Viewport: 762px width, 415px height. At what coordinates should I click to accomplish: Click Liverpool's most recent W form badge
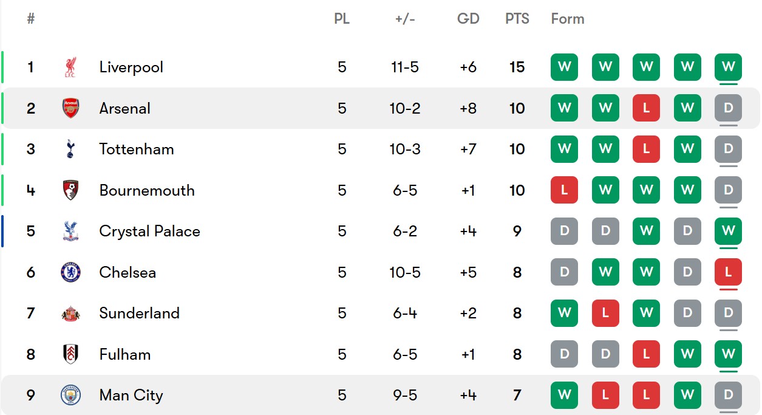728,67
